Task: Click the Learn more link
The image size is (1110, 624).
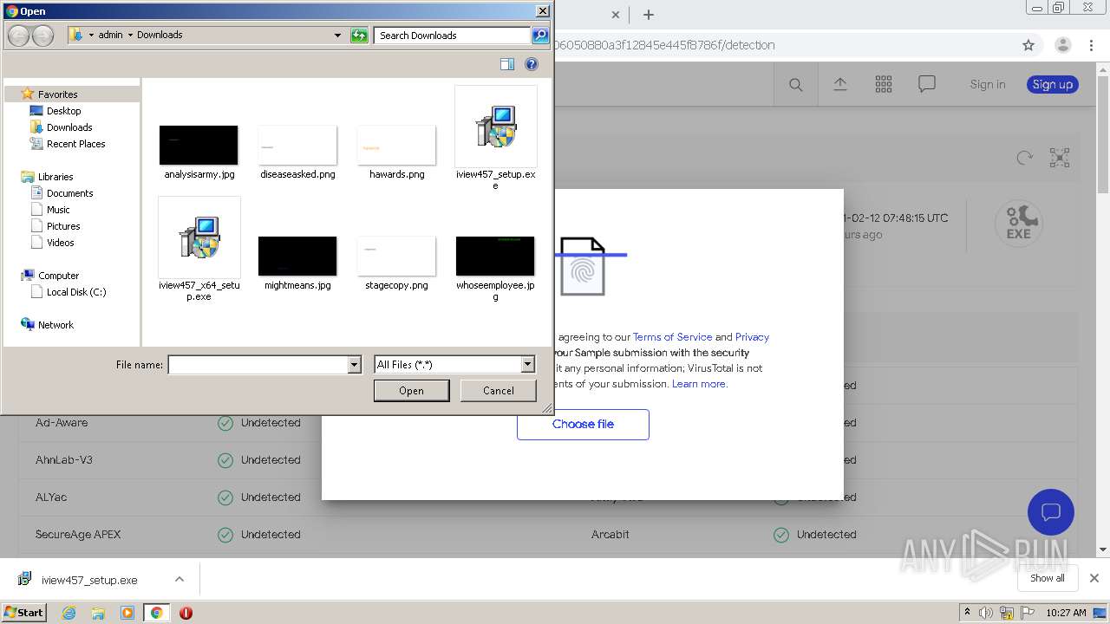Action: 699,384
